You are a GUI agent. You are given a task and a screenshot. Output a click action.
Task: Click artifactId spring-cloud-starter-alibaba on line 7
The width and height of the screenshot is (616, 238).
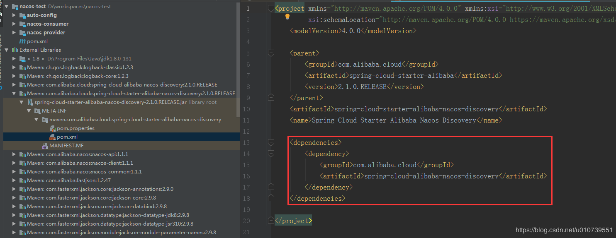403,76
